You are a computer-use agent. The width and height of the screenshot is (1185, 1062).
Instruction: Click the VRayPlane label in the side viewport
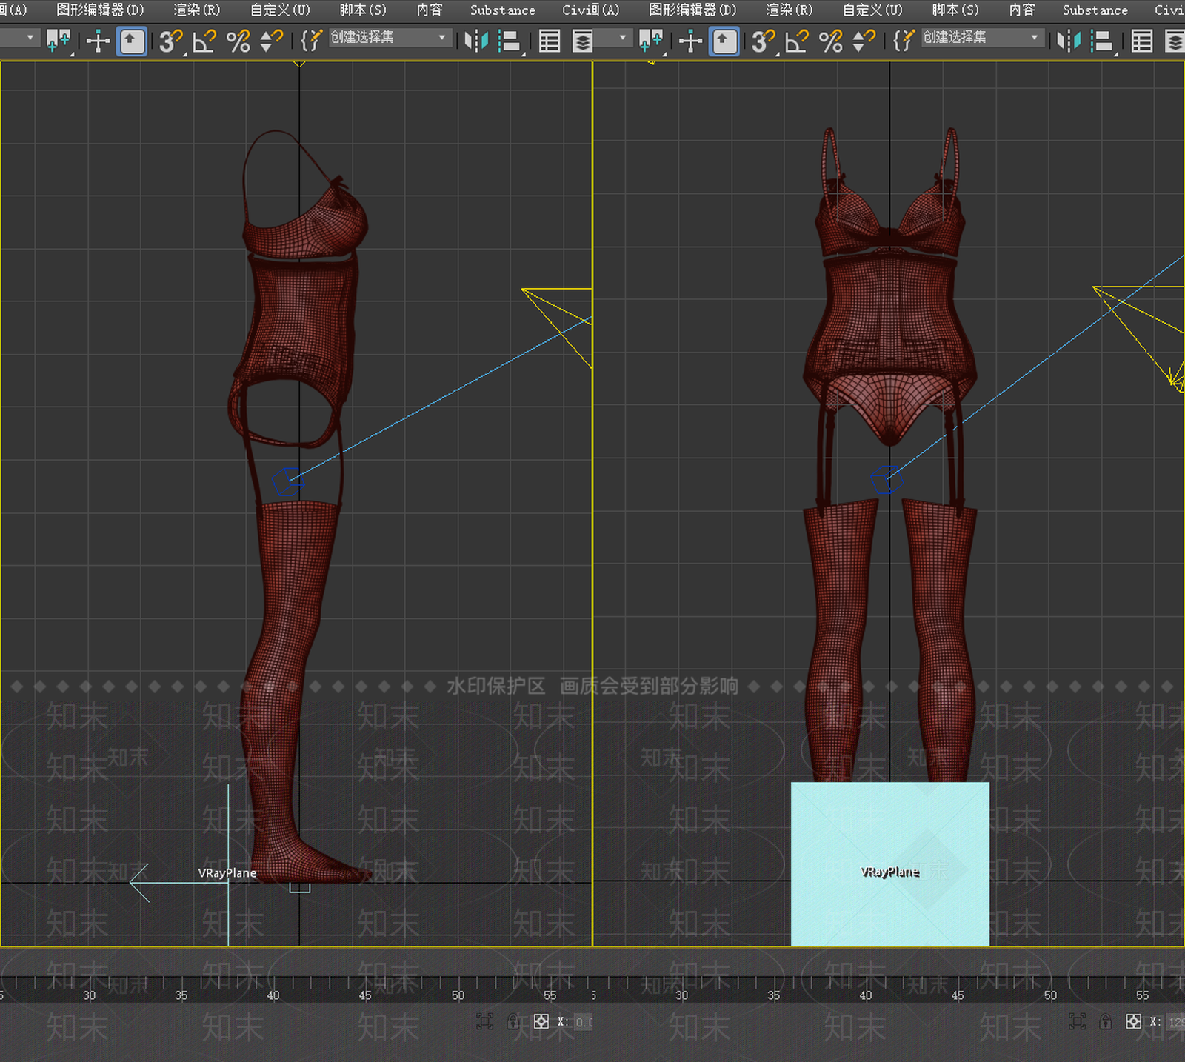click(x=227, y=872)
